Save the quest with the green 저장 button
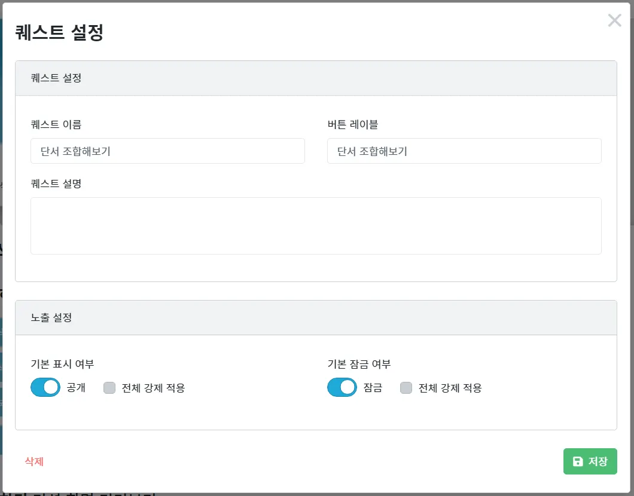 [x=590, y=461]
